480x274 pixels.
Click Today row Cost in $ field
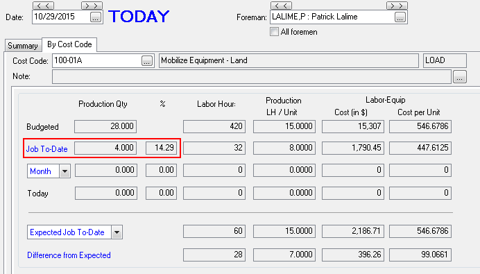point(353,193)
